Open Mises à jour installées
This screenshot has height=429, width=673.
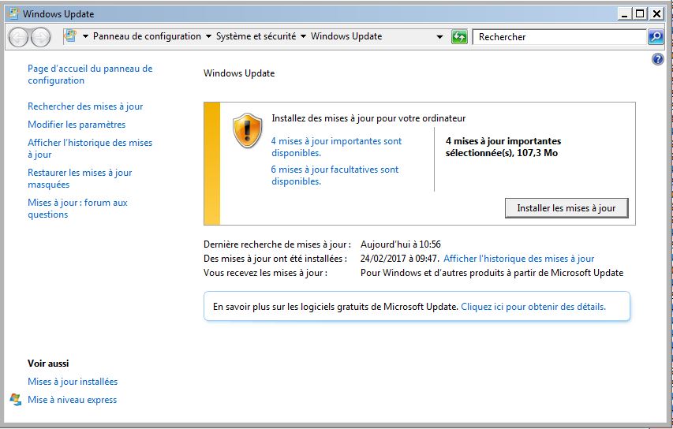tap(73, 382)
